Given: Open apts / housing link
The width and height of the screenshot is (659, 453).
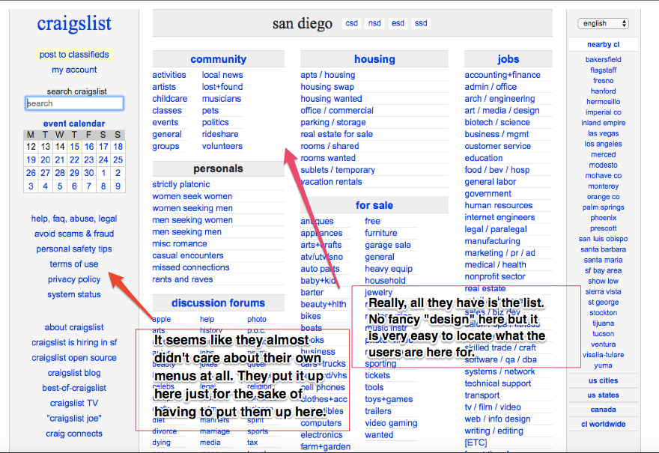Looking at the screenshot, I should pos(327,75).
